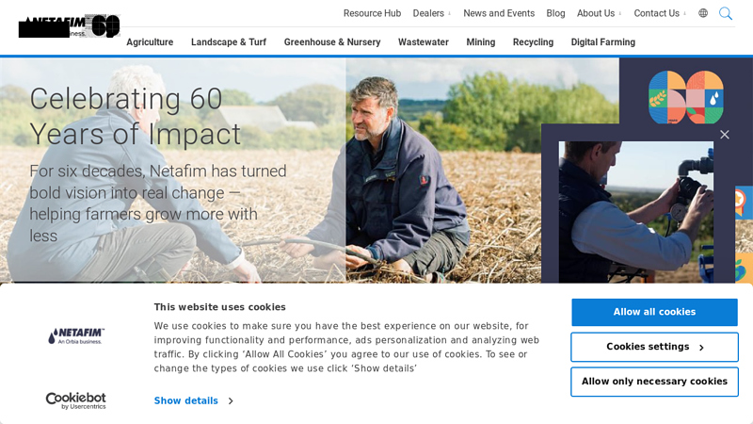Click the popup video thumbnail of man
The height and width of the screenshot is (424, 753).
click(x=635, y=212)
